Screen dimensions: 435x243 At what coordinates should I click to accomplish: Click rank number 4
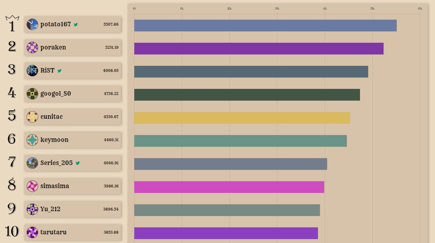12,93
